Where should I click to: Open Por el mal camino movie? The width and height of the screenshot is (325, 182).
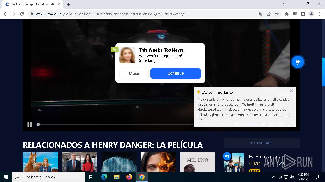pos(265,156)
